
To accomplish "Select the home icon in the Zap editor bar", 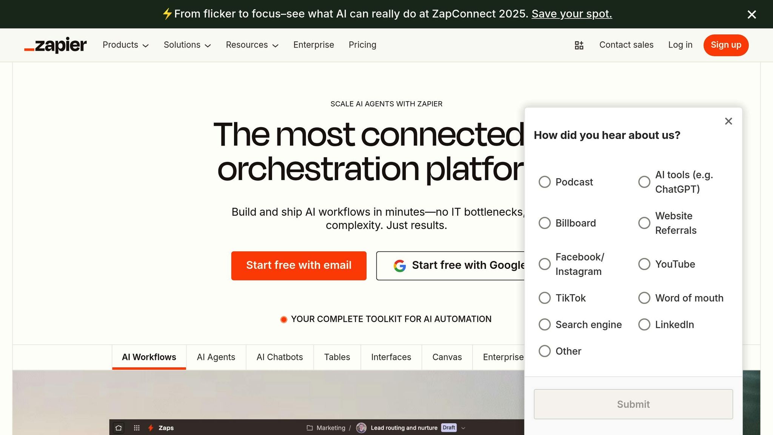I will pyautogui.click(x=118, y=428).
